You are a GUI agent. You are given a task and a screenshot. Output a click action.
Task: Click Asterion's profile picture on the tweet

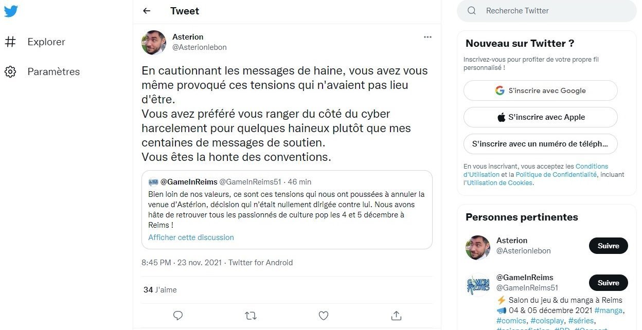pos(154,43)
